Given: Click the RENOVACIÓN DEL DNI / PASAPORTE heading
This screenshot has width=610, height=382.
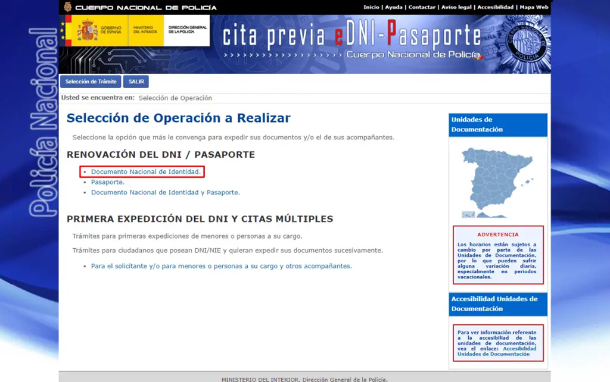Looking at the screenshot, I should (x=161, y=155).
